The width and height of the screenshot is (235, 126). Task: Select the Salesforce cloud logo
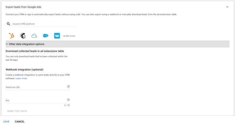tap(45, 36)
